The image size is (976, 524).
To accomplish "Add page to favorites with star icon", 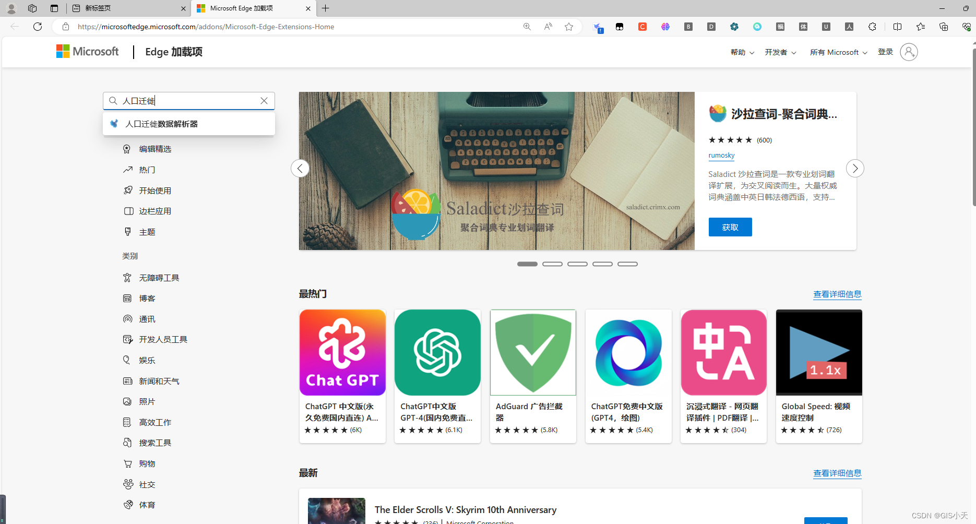I will click(569, 27).
